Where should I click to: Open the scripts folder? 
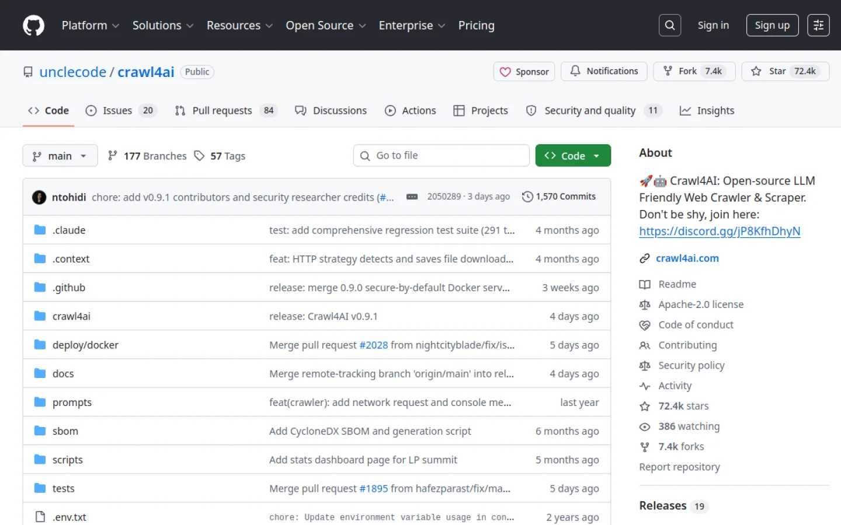point(68,460)
